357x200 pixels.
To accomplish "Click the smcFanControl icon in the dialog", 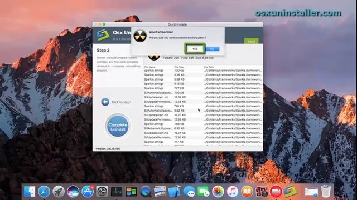I will 140,36.
